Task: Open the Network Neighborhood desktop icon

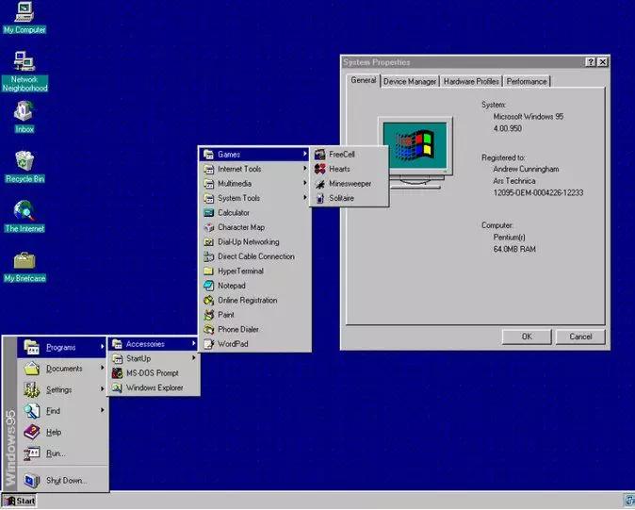Action: click(x=24, y=62)
